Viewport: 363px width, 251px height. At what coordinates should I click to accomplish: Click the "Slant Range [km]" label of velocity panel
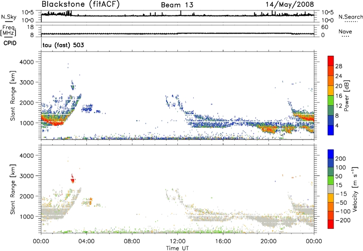click(13, 189)
